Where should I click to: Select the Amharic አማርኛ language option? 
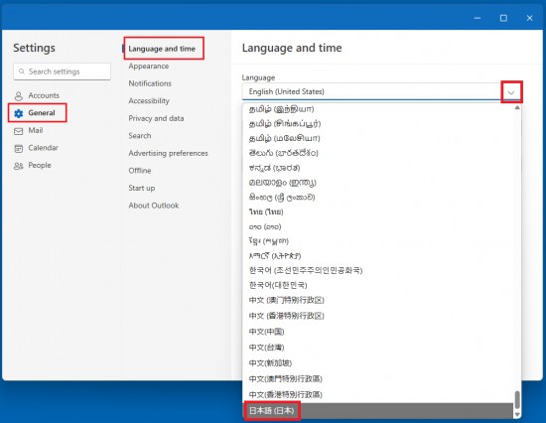[378, 256]
